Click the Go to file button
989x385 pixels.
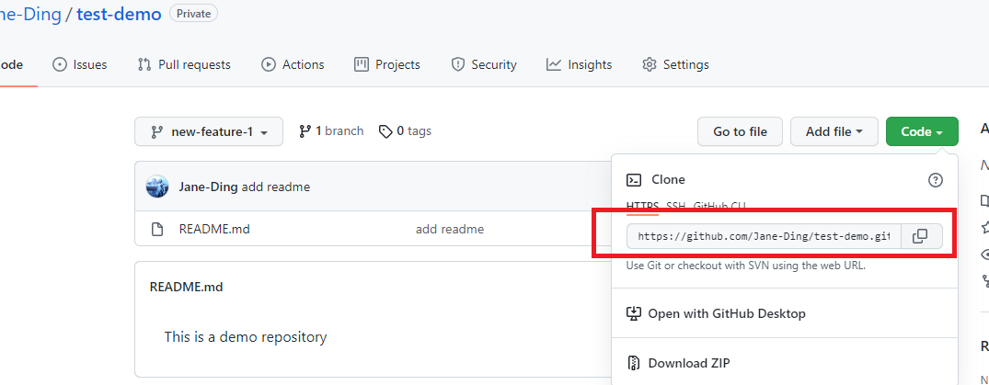click(740, 131)
